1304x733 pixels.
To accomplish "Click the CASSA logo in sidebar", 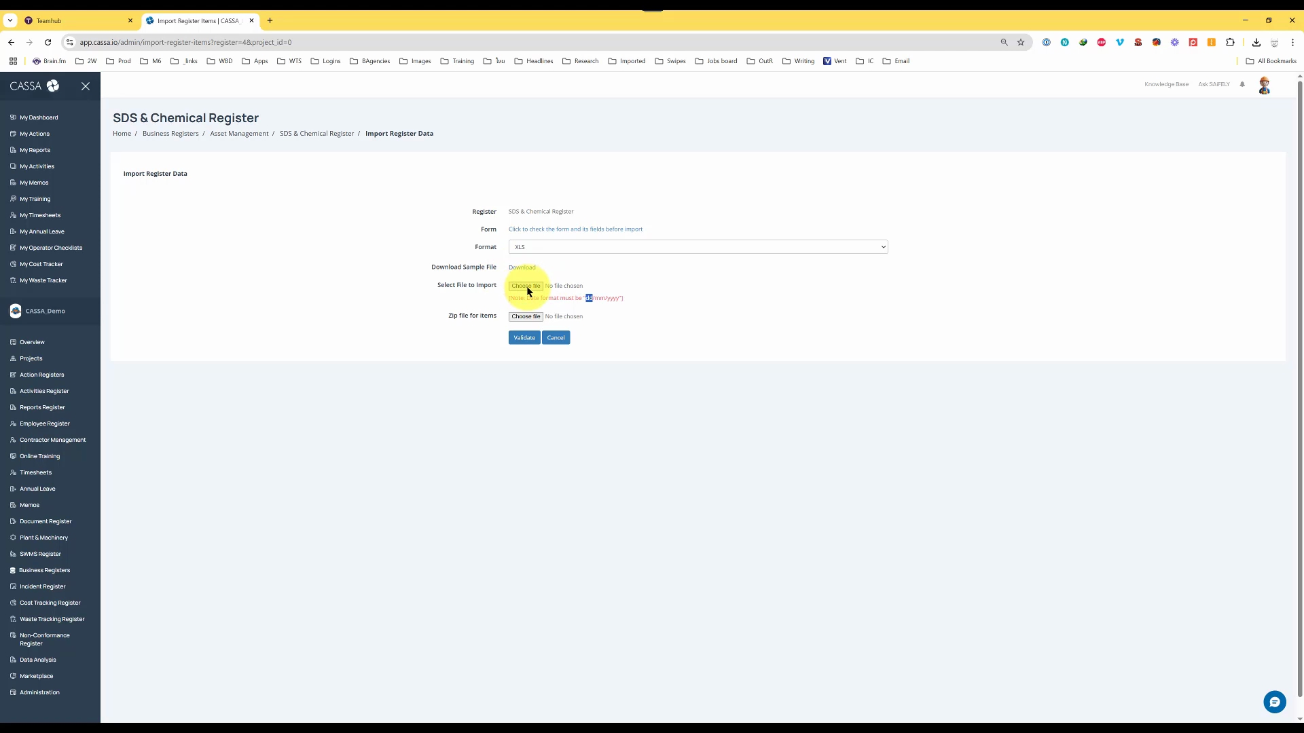I will click(x=34, y=86).
